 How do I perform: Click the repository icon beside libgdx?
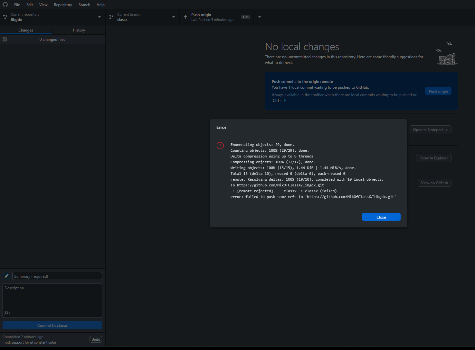(x=5, y=17)
